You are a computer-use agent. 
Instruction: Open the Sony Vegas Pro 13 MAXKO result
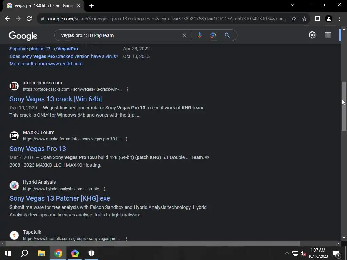(38, 149)
